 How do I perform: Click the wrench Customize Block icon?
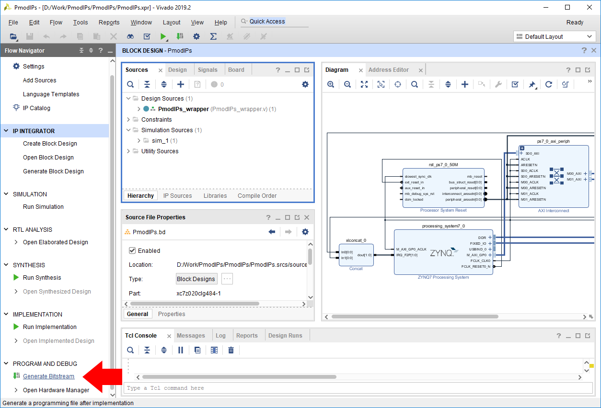coord(498,84)
